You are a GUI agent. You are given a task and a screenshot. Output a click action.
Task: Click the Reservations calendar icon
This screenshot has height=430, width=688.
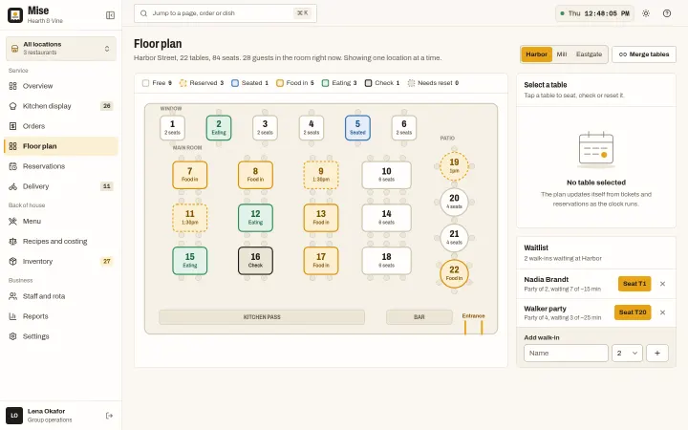tap(12, 166)
